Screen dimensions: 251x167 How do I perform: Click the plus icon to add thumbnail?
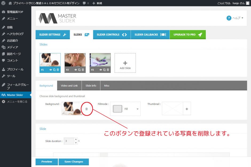click(187, 109)
